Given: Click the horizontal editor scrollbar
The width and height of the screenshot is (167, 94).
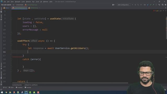Looking at the screenshot, I should [70, 83].
